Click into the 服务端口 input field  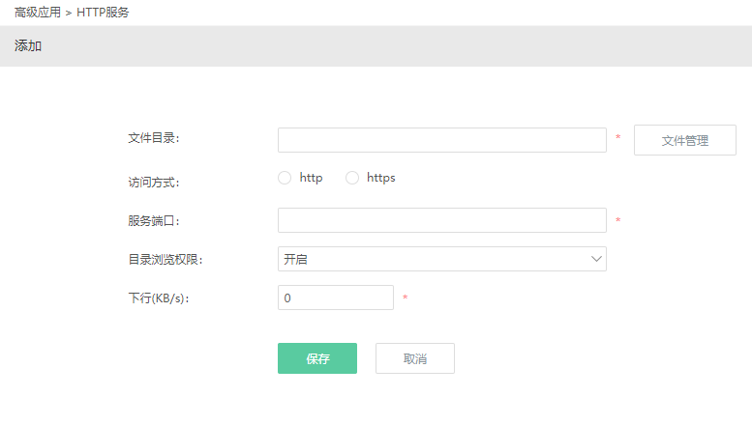coord(441,220)
